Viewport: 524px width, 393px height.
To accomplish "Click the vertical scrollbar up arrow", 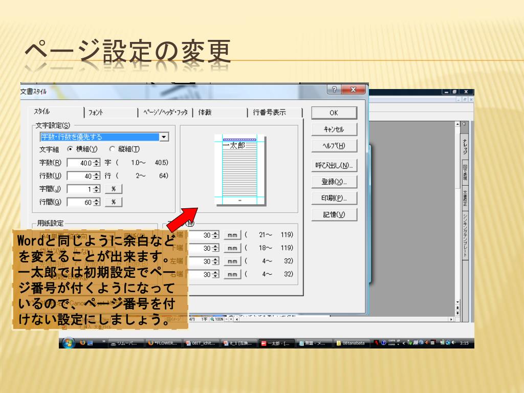I will tap(457, 124).
